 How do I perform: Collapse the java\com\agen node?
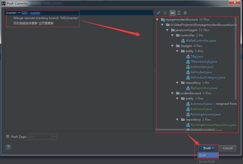point(167,30)
